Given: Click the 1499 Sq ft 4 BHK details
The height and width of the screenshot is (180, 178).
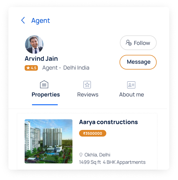Looking at the screenshot, I should coord(112,162).
